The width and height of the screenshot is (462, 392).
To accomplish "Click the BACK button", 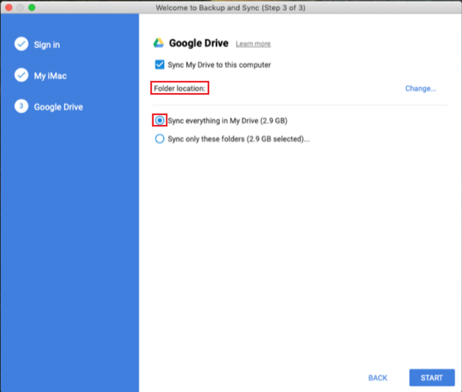I will coord(377,377).
